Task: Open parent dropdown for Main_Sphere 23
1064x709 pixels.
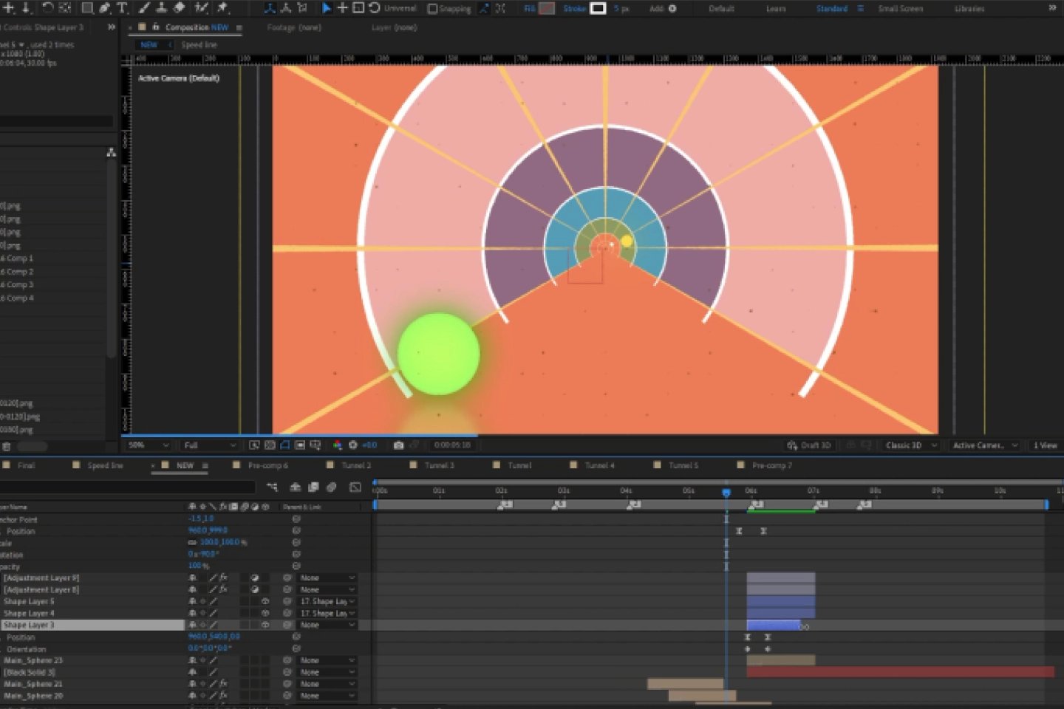Action: [x=327, y=661]
